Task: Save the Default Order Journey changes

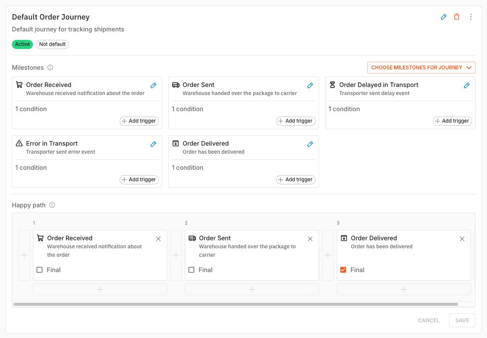Action: pyautogui.click(x=462, y=320)
